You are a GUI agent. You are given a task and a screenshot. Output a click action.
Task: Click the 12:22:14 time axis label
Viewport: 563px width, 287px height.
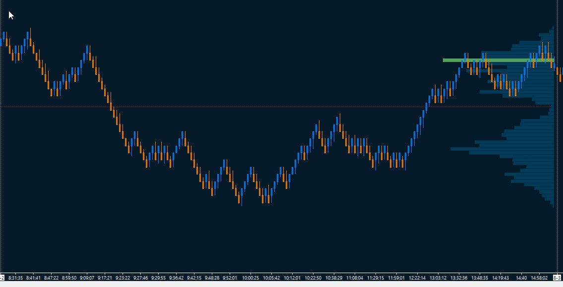coord(417,278)
